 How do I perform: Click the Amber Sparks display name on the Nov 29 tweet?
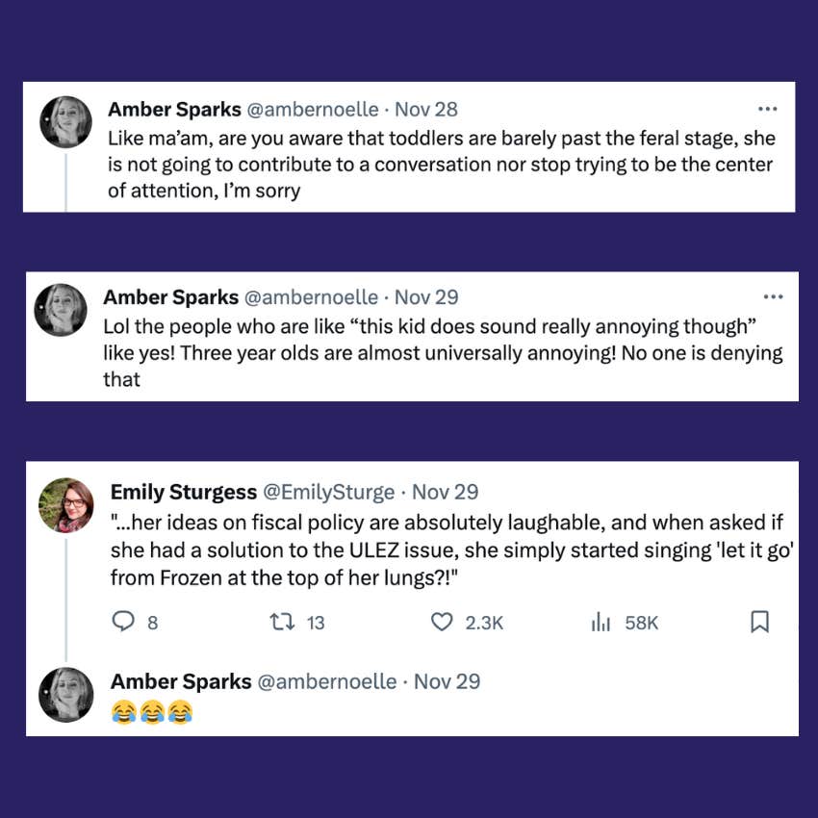(170, 296)
